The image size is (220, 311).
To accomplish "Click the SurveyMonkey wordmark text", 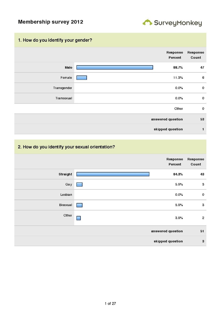I will [x=178, y=23].
